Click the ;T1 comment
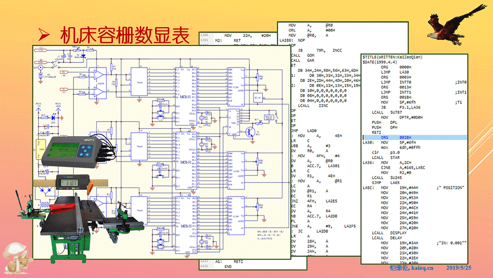493x278 pixels. [x=458, y=103]
